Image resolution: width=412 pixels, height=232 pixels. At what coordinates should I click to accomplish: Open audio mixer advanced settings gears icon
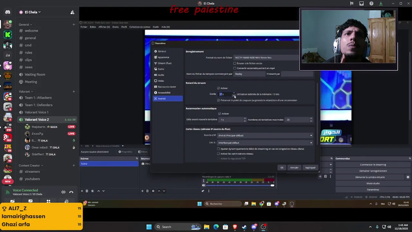(203, 191)
